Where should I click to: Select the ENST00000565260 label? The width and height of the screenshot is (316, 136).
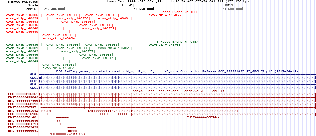coord(115,114)
